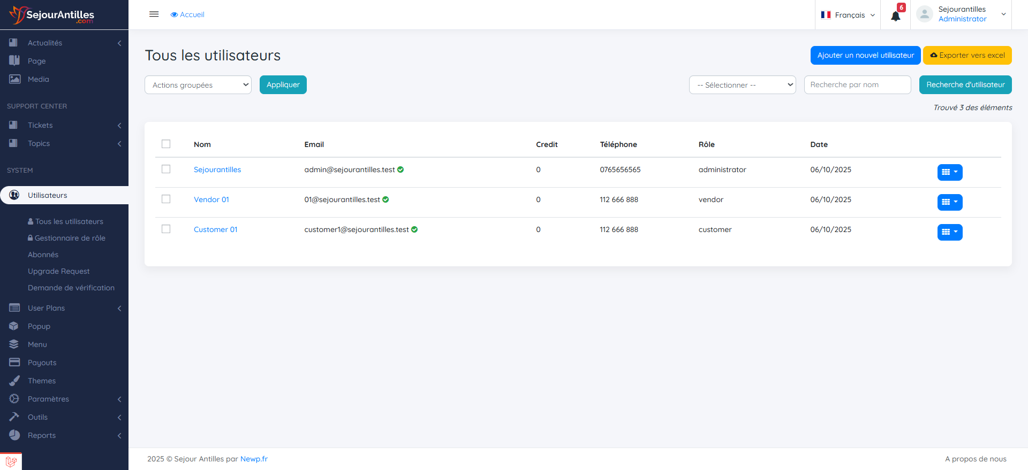
Task: Open Gestionnaire de rôle submenu item
Action: (70, 238)
